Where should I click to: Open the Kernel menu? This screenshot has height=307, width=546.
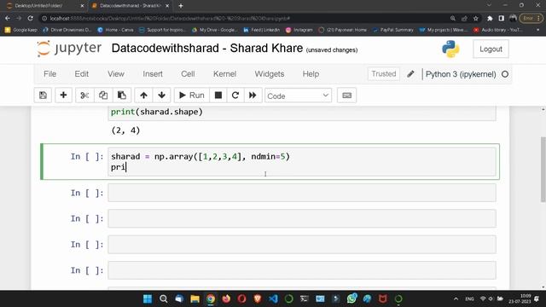(x=224, y=74)
